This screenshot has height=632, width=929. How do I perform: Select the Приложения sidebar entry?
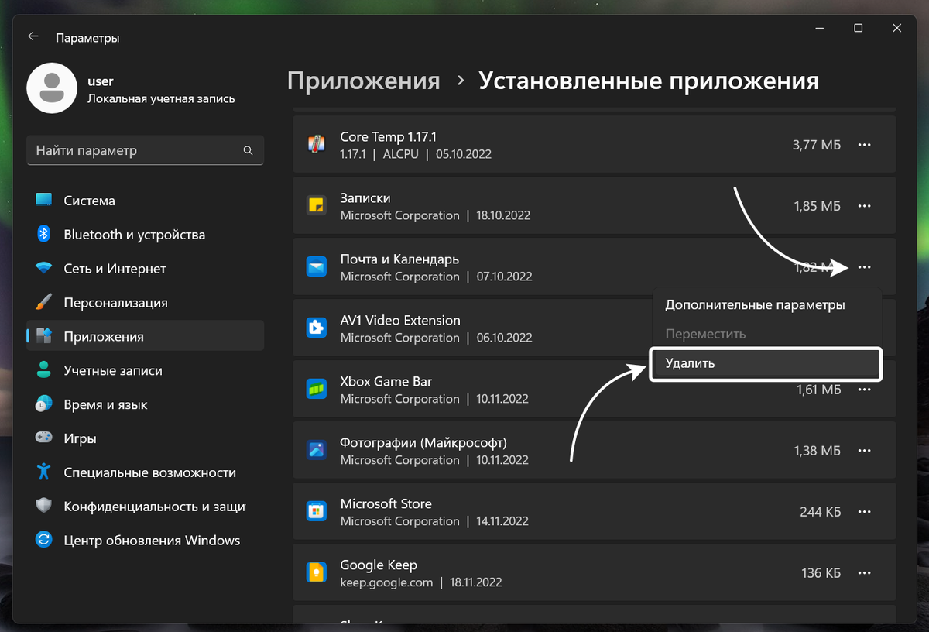click(146, 337)
